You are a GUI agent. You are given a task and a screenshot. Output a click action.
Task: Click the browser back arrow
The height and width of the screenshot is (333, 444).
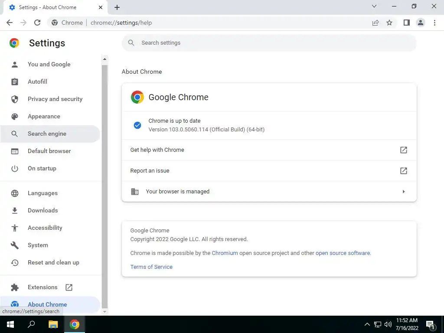(10, 23)
